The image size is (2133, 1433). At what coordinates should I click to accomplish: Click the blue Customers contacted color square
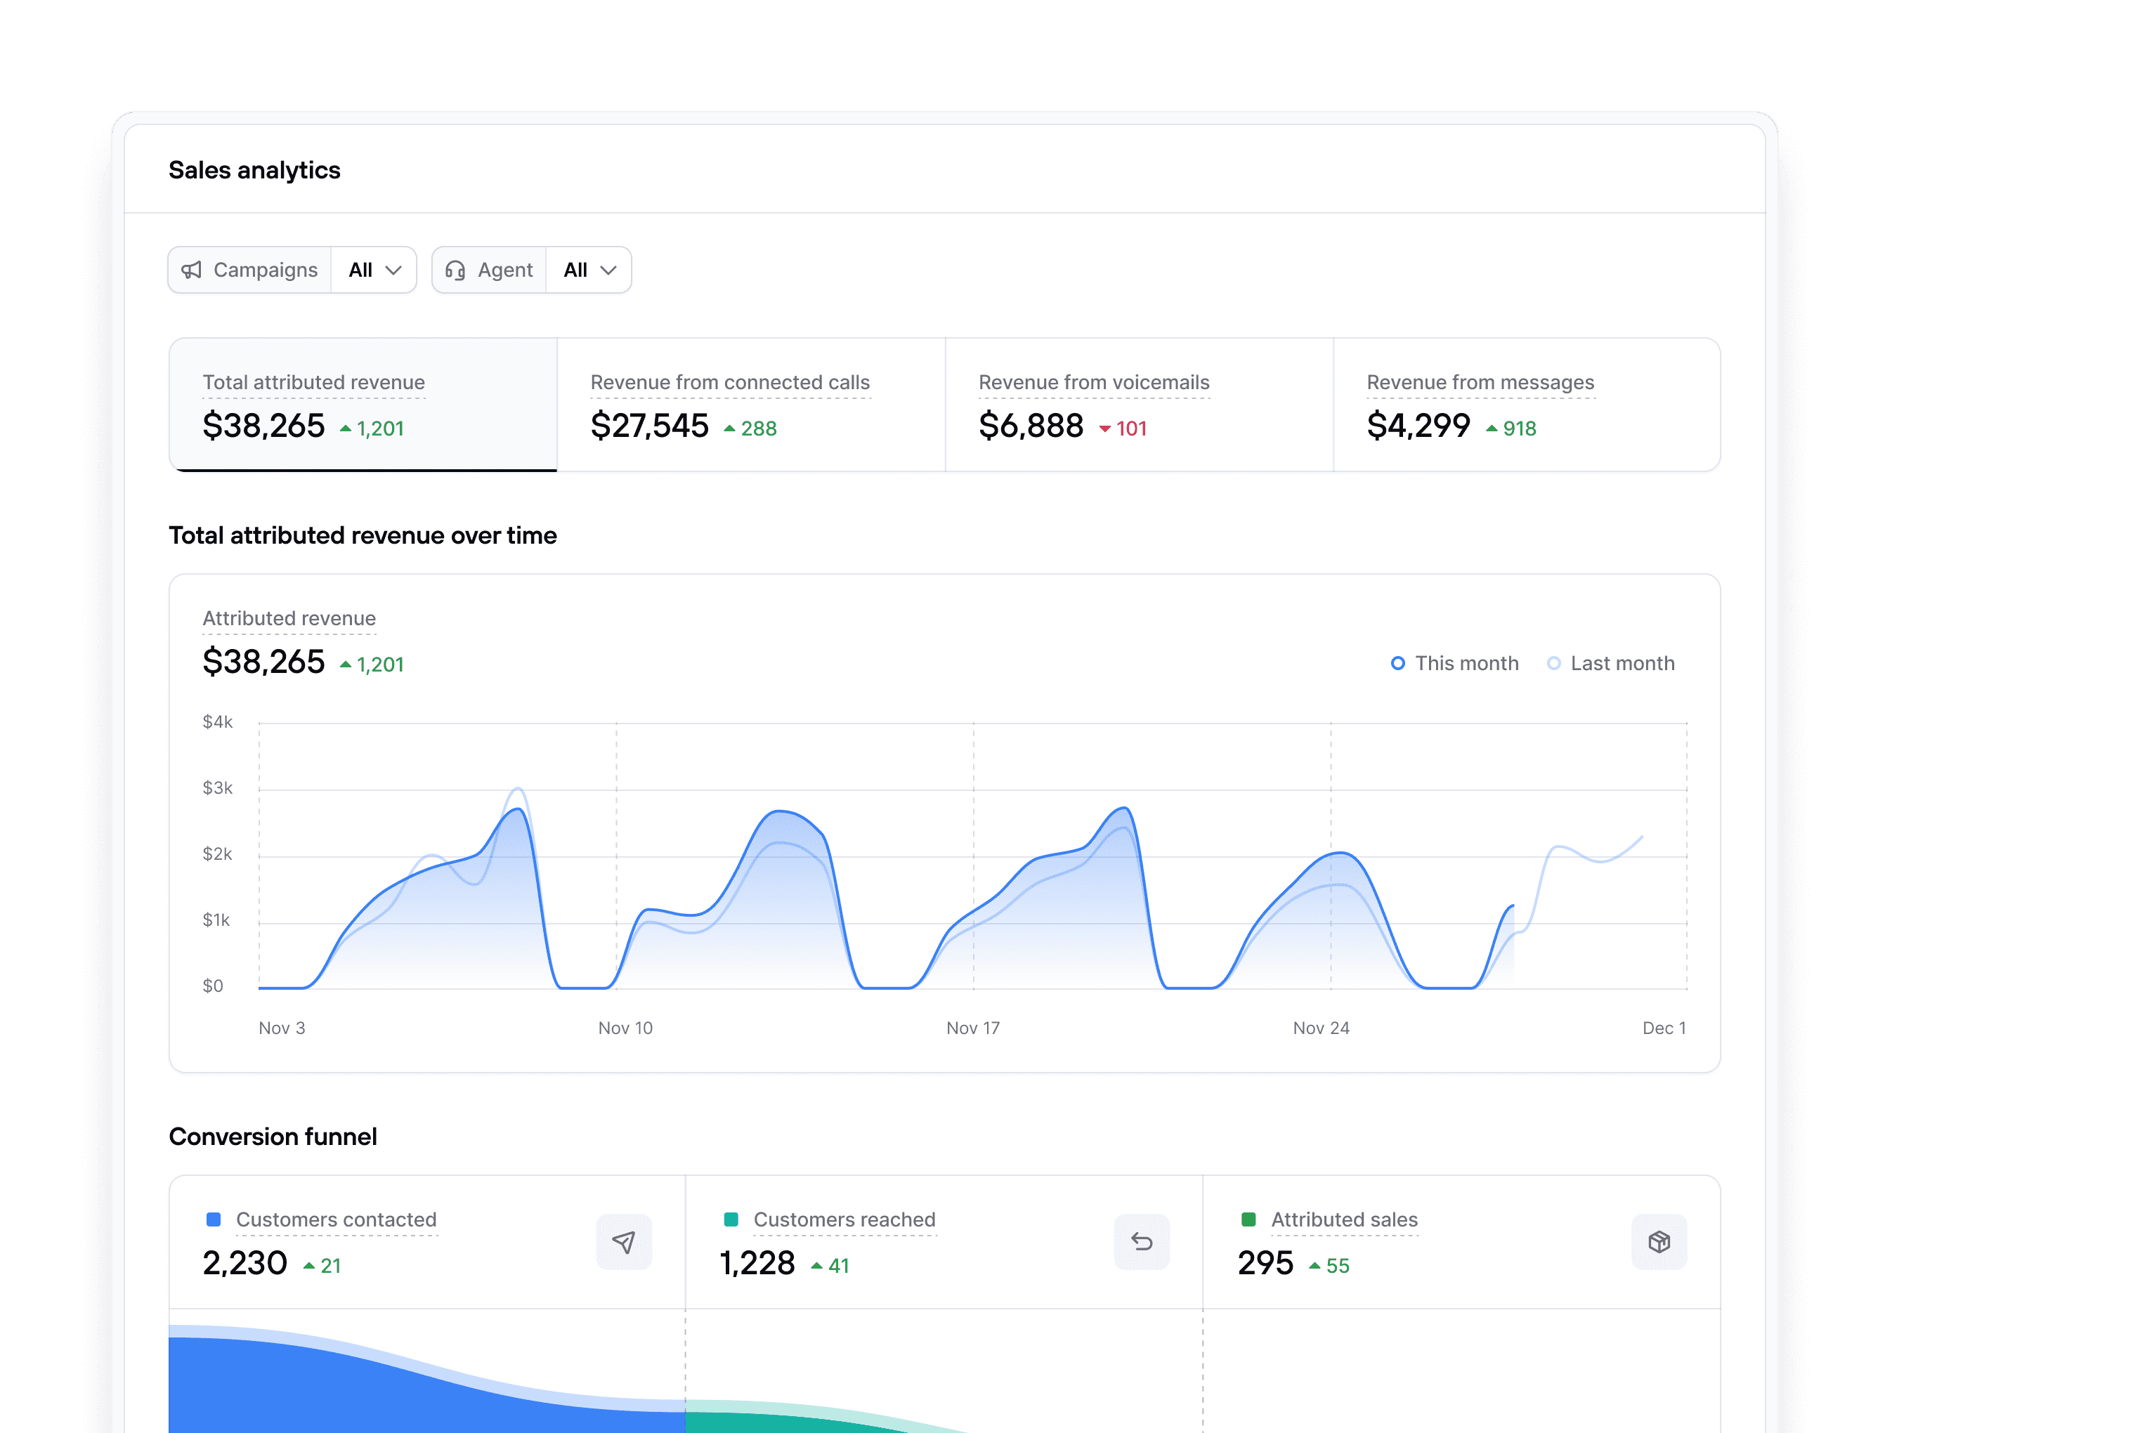(x=214, y=1219)
